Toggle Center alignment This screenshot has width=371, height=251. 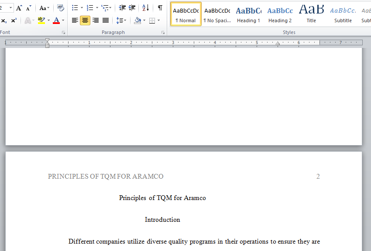tap(85, 21)
